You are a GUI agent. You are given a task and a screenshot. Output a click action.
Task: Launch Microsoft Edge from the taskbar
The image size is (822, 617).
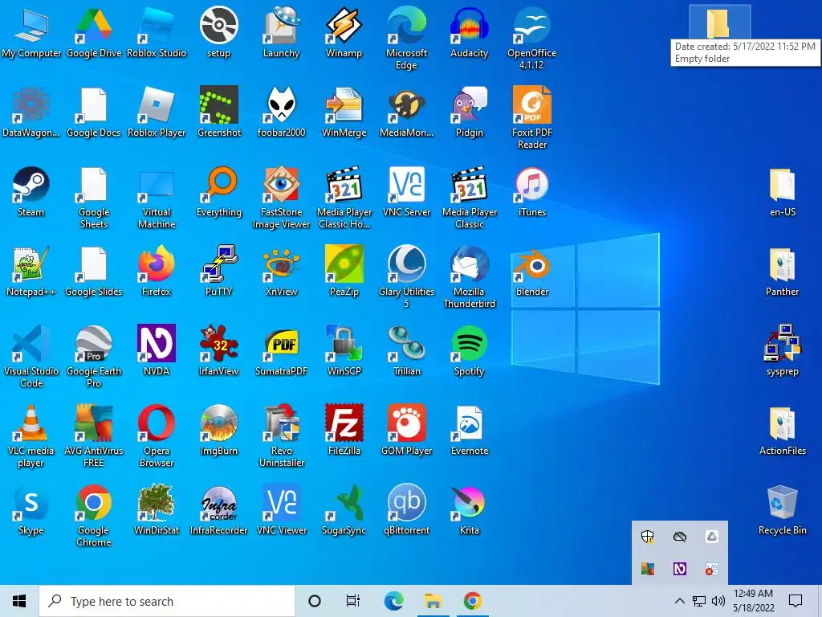point(393,601)
